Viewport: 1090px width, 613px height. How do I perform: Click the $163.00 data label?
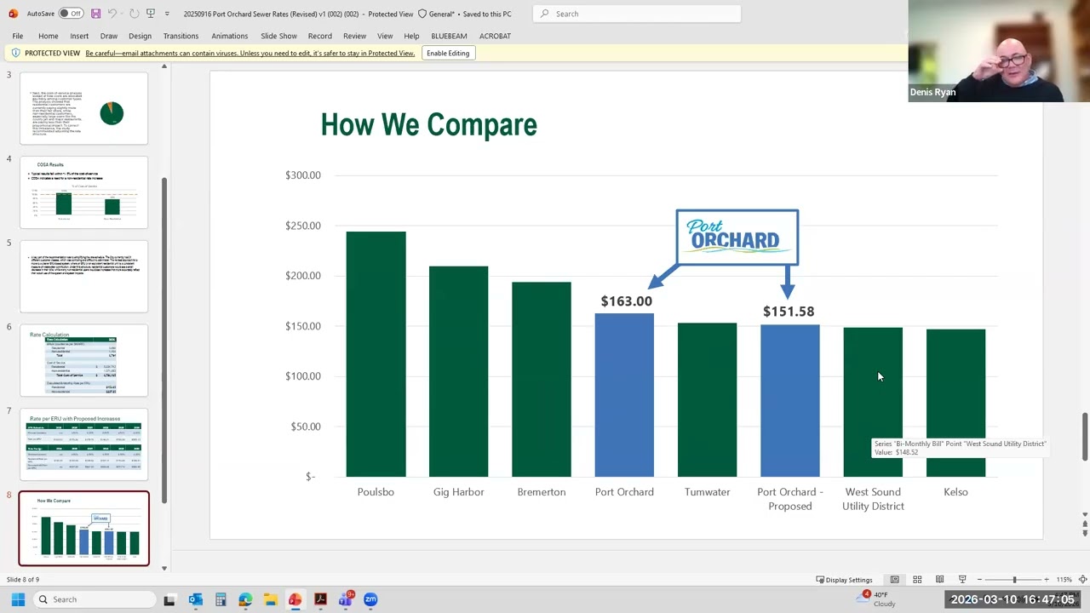626,301
